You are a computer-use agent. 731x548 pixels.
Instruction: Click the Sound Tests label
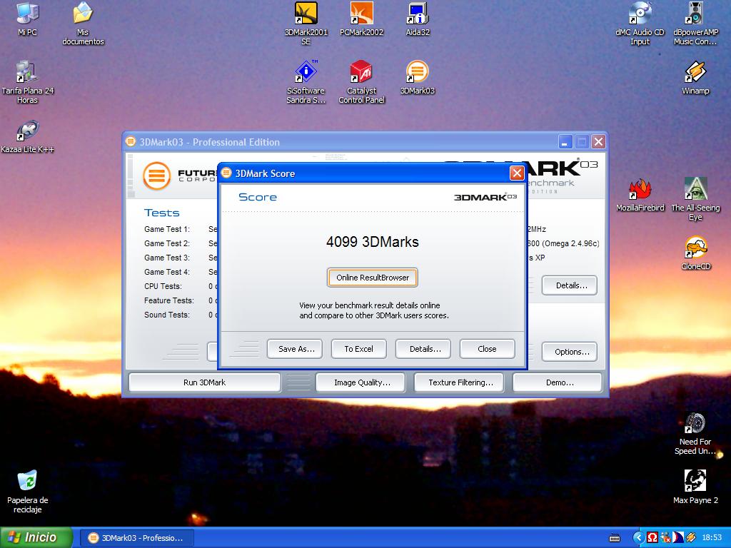point(167,315)
